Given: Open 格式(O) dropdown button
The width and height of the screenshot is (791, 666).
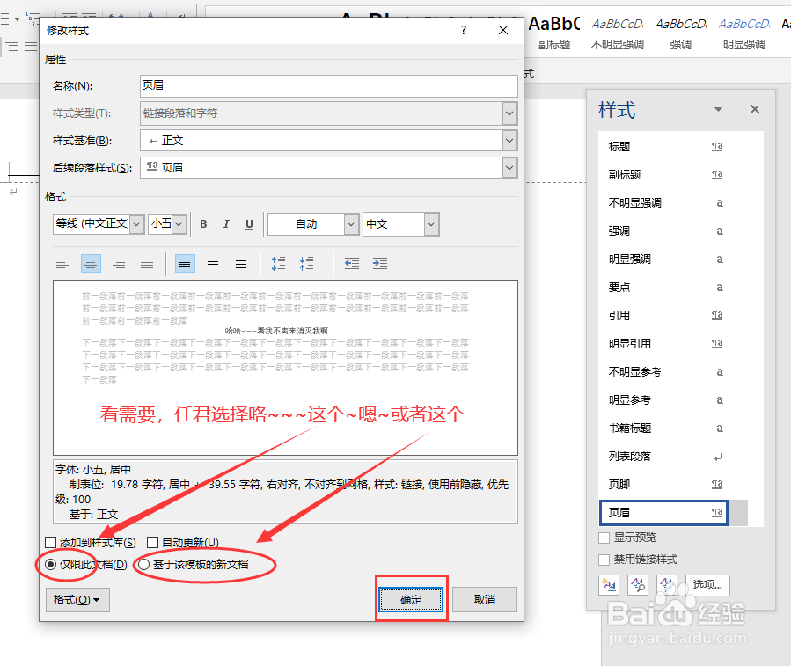Looking at the screenshot, I should (77, 600).
